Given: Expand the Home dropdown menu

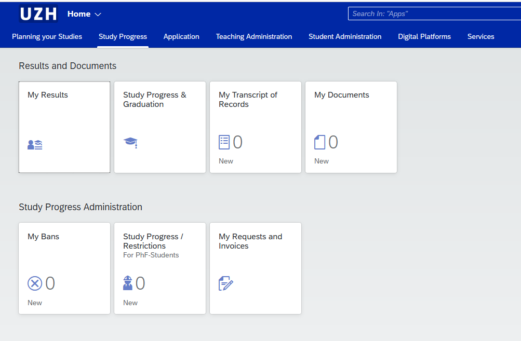Looking at the screenshot, I should (84, 14).
